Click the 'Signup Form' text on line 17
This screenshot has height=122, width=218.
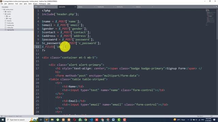176,68
